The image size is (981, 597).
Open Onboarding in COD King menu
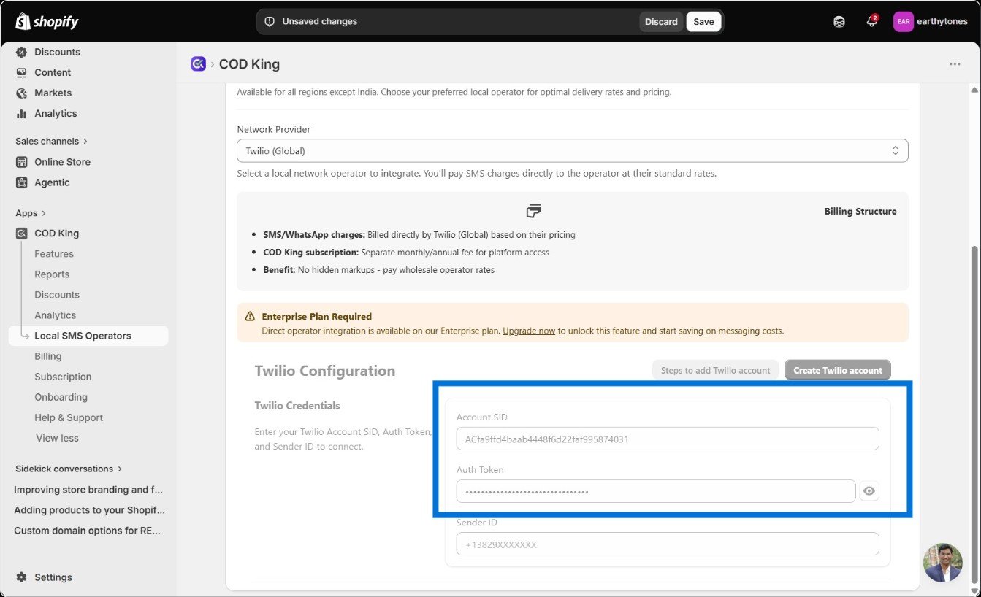[x=61, y=397]
